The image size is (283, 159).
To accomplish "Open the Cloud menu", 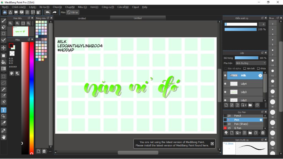I will [x=135, y=7].
